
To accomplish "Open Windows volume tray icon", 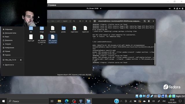I will [x=153, y=101].
